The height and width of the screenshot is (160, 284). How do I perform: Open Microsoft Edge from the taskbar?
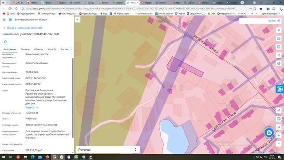tap(32, 157)
